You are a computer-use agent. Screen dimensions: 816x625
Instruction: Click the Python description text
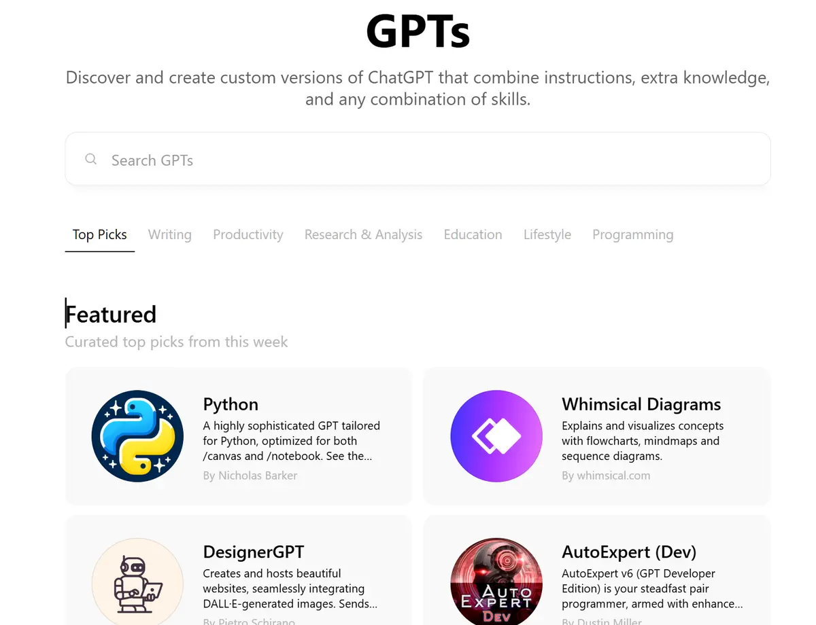pyautogui.click(x=292, y=441)
